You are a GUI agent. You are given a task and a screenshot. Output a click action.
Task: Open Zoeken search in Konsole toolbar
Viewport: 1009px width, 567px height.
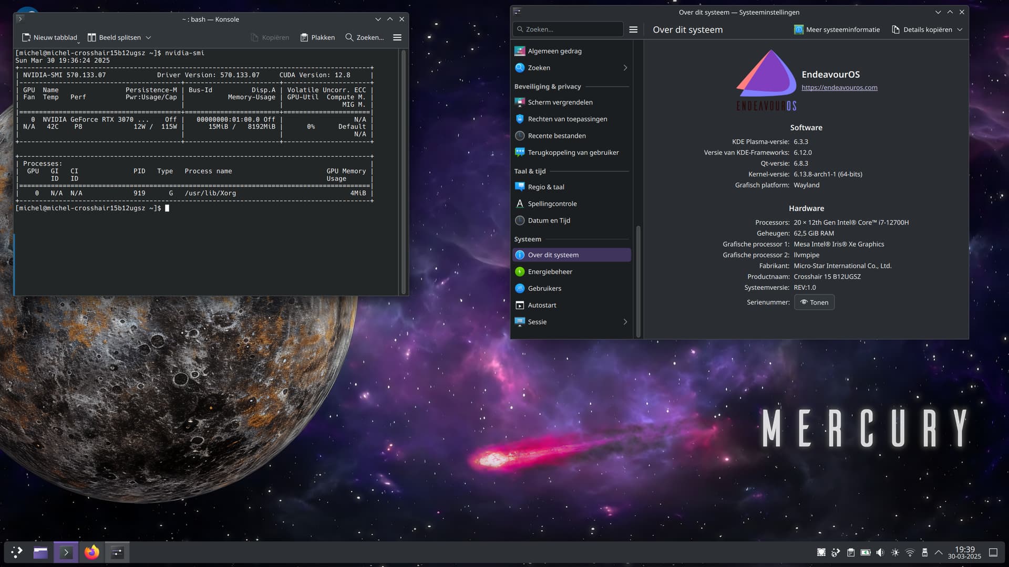pyautogui.click(x=364, y=37)
